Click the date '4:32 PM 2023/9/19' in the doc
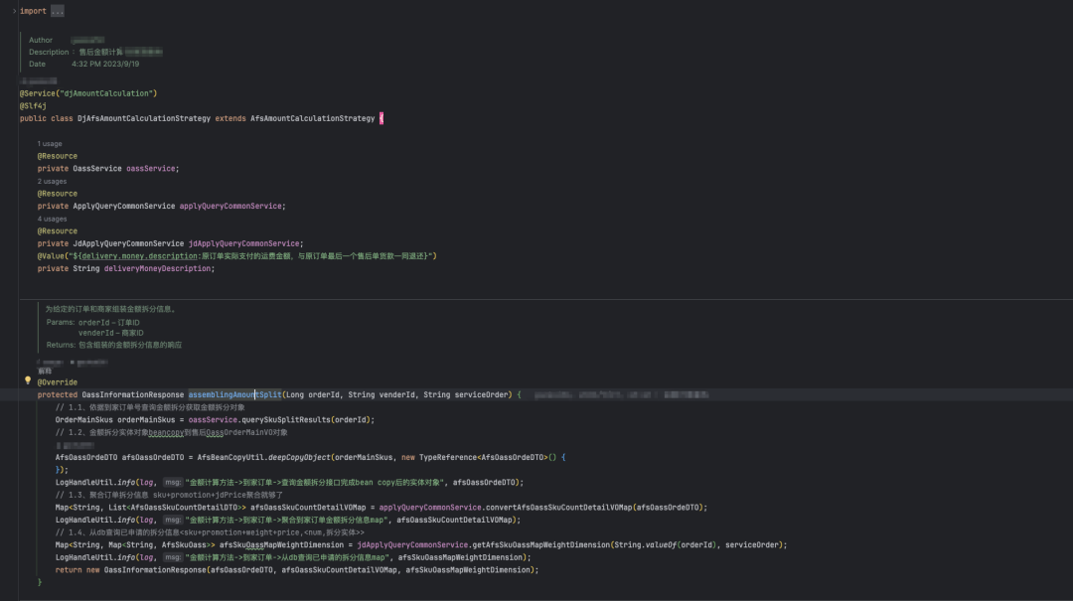 tap(105, 64)
